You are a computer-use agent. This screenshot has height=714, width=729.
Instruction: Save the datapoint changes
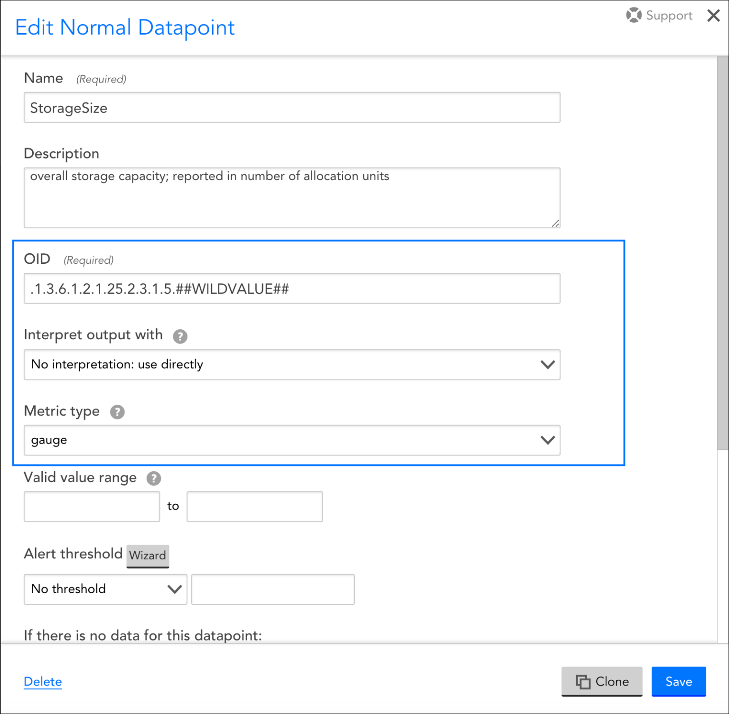pyautogui.click(x=678, y=682)
